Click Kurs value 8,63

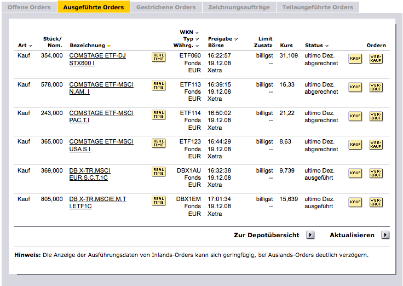(x=285, y=142)
